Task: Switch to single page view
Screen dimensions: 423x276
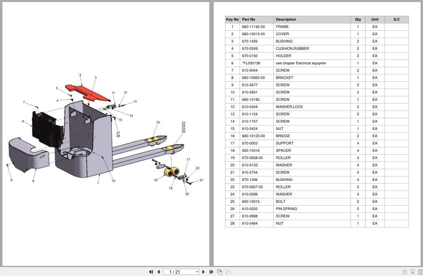Action: (405, 272)
